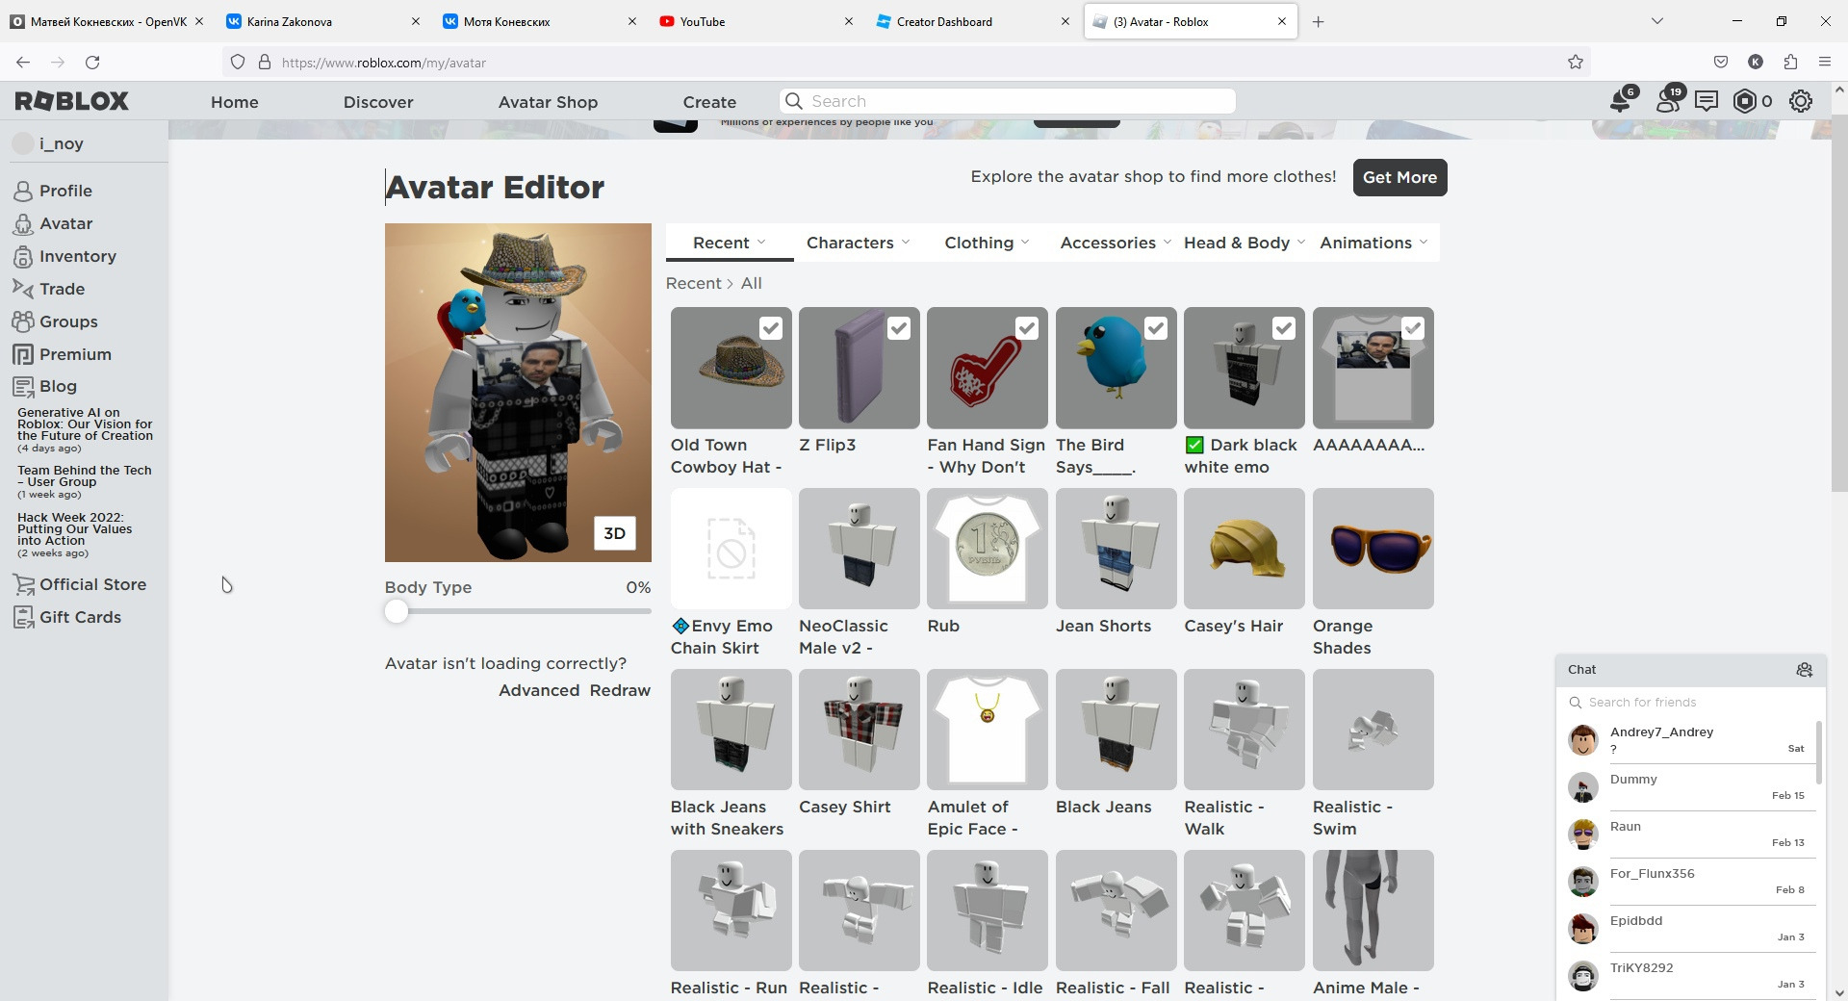Open friend requests icon in header

(x=1668, y=100)
